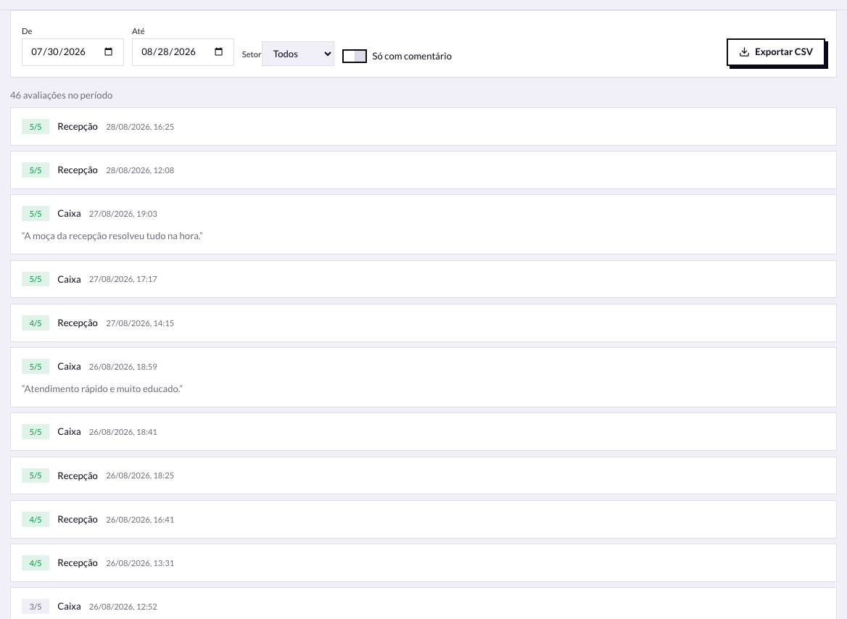Select the timestamp 26/08/2026, 18:41
Screen dimensions: 847x619
[123, 432]
